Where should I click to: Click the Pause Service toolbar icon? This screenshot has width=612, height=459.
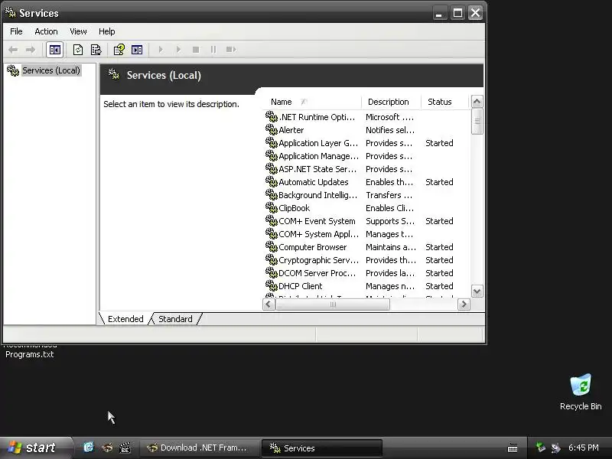tap(213, 50)
